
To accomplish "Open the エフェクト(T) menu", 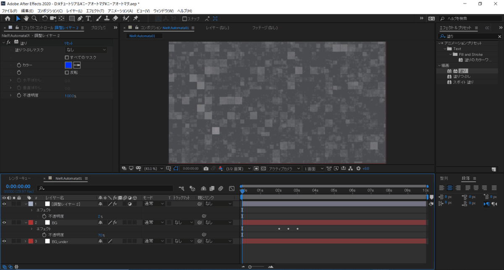I will [95, 10].
